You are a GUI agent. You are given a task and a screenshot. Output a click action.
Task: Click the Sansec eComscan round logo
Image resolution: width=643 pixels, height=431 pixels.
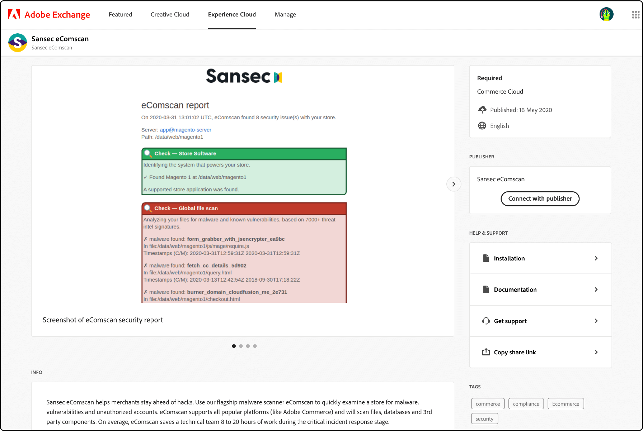click(18, 43)
